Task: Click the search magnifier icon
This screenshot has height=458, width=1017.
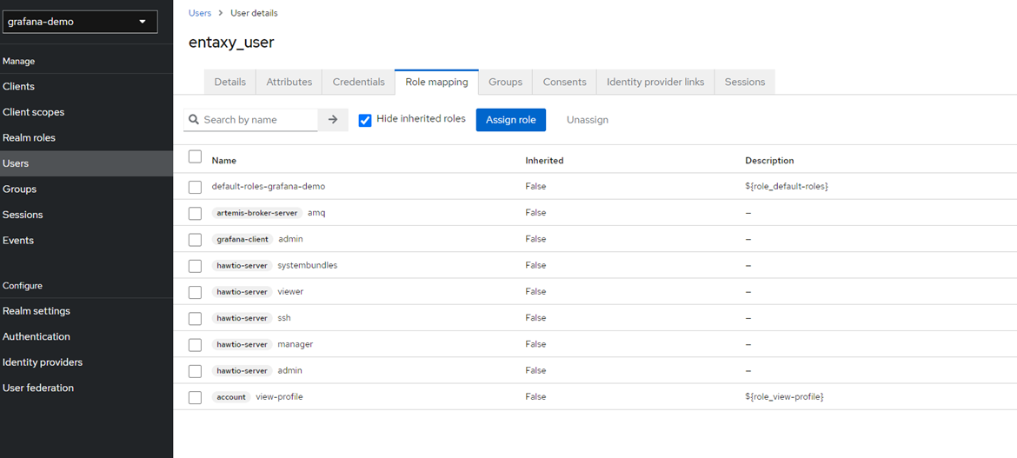Action: [x=194, y=120]
